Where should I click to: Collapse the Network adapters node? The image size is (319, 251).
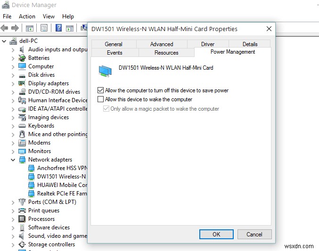coord(13,160)
